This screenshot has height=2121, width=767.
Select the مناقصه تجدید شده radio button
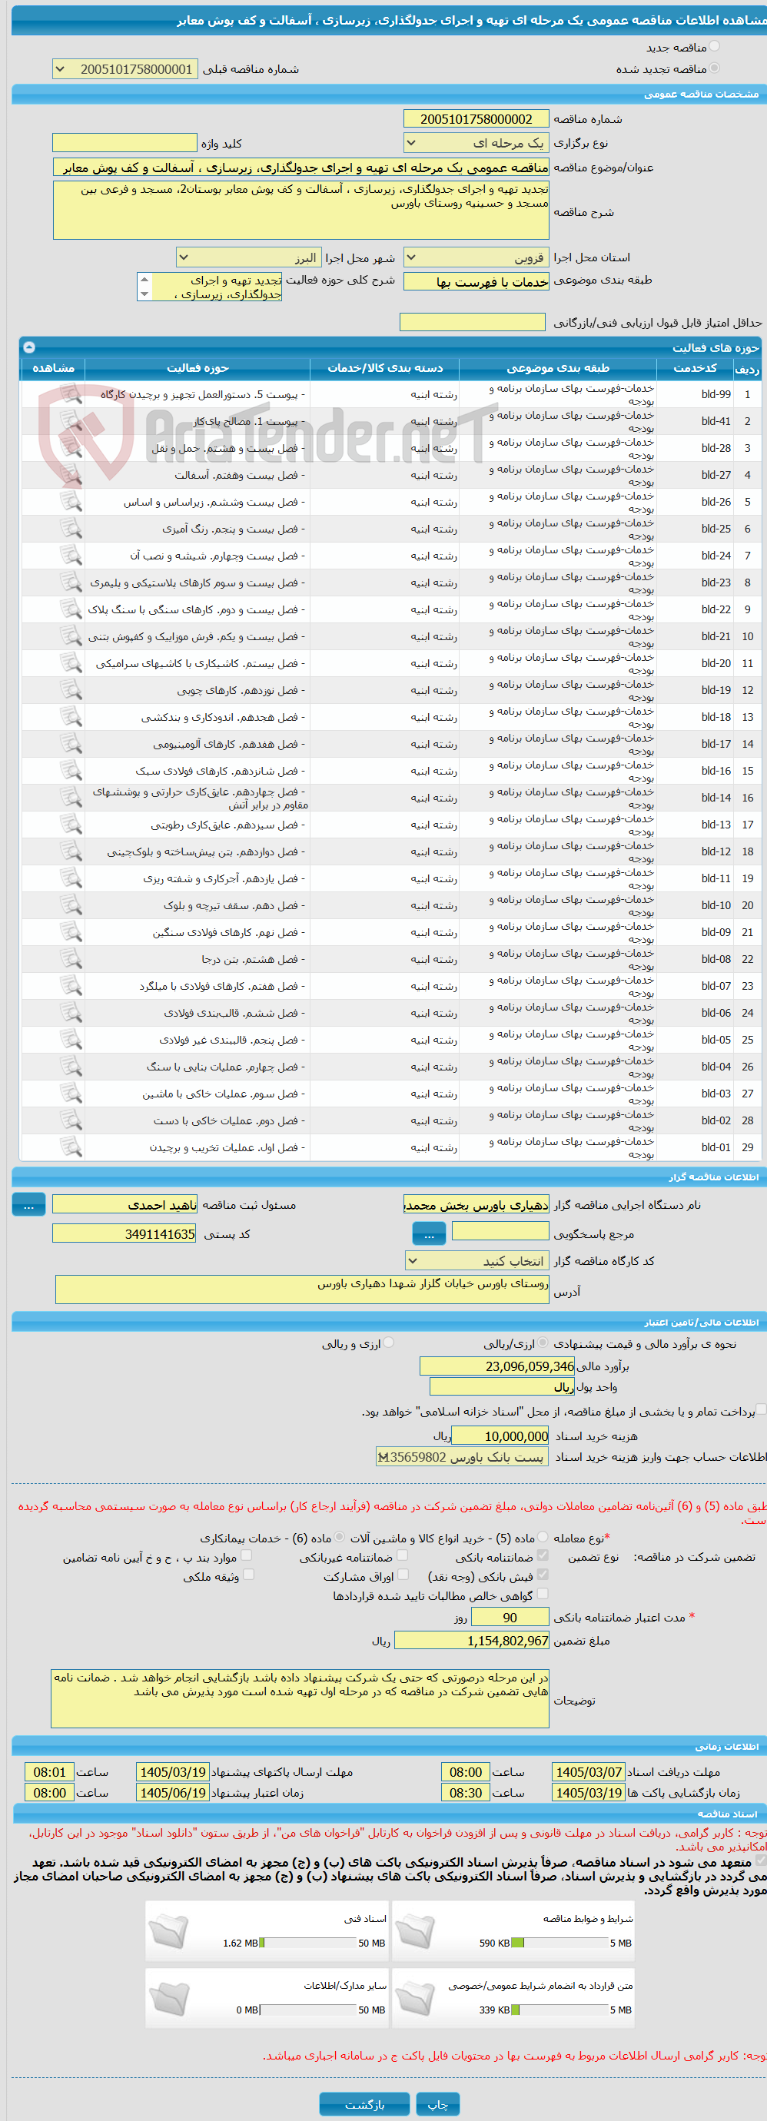tap(714, 68)
